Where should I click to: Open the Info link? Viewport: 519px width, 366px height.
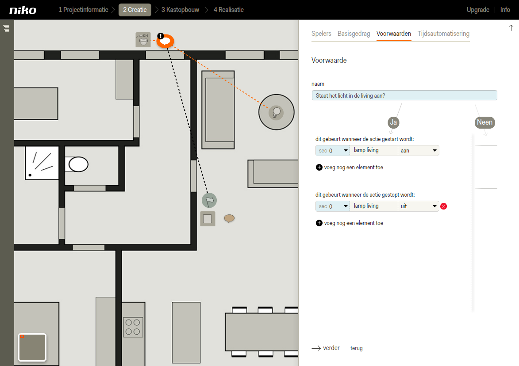[505, 10]
